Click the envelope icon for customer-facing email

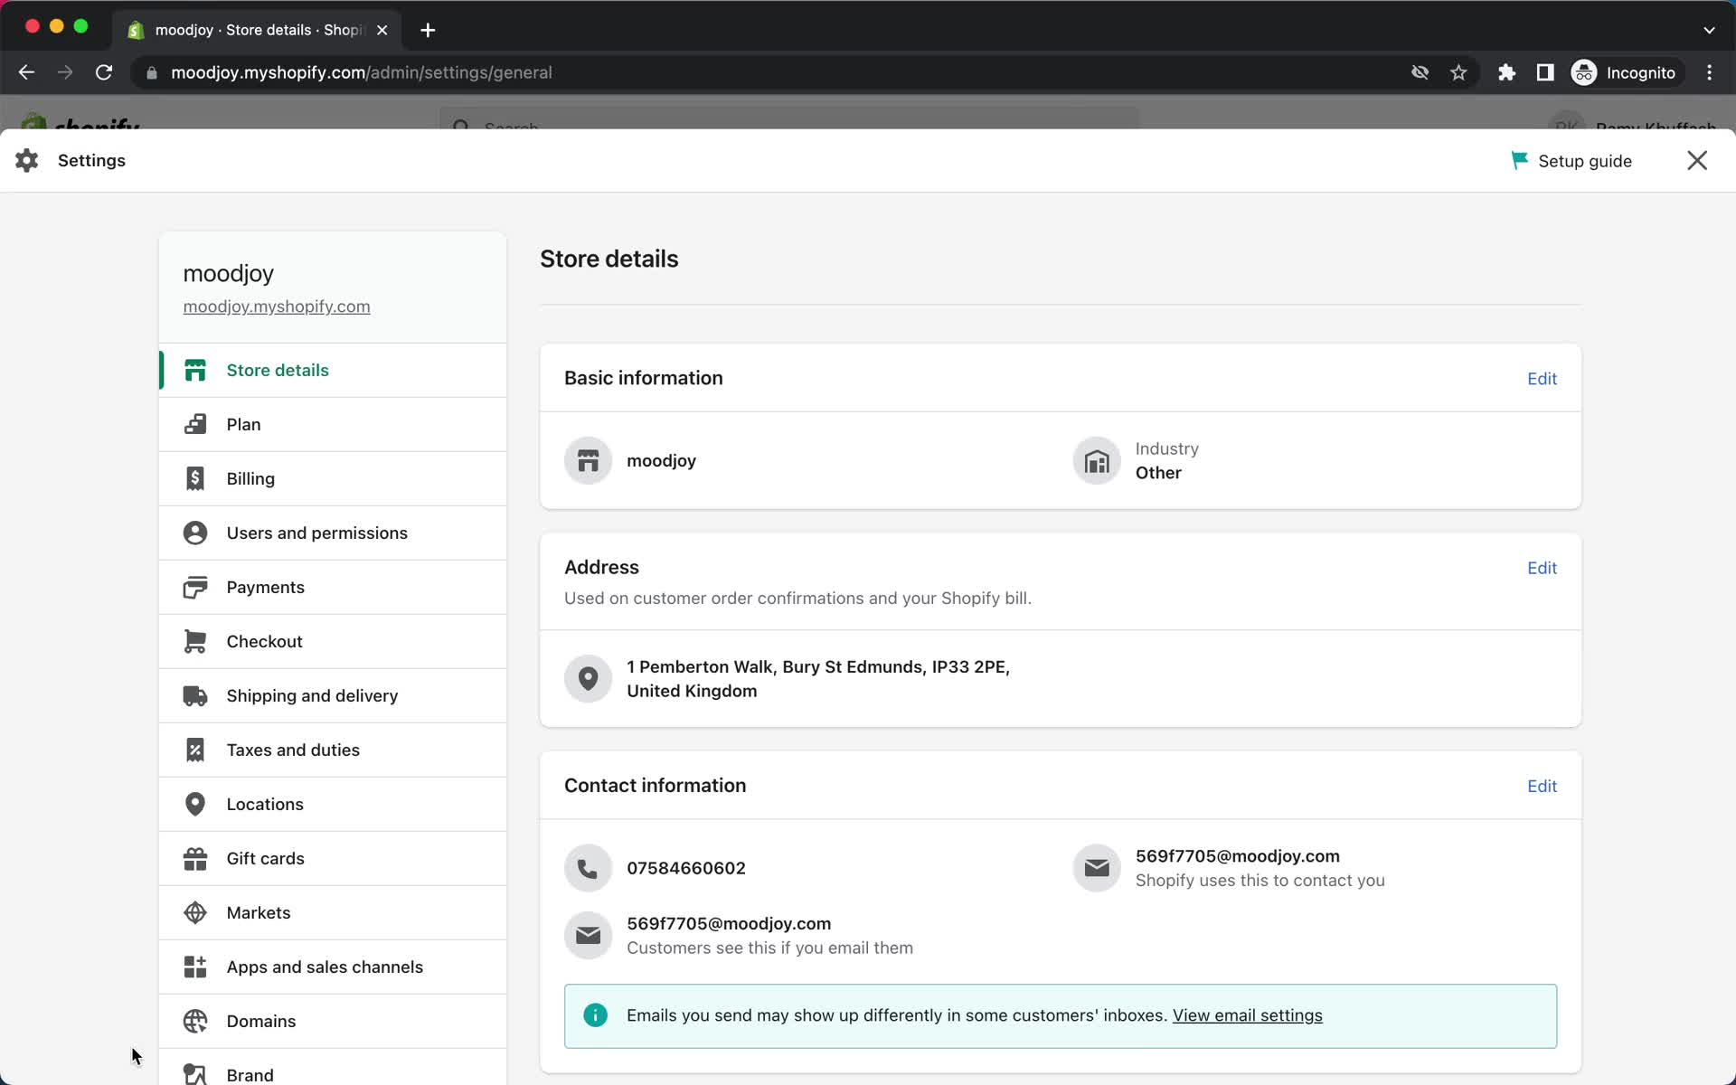(x=588, y=935)
